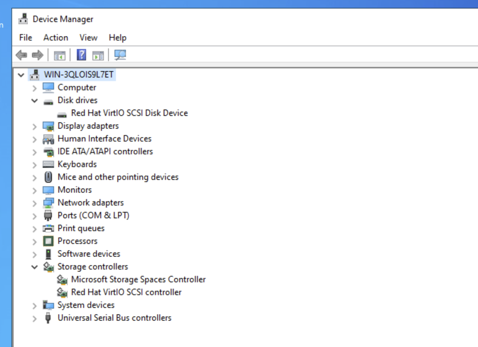Screen dimensions: 478x347
Task: Scan for hardware changes toolbar icon
Action: pos(120,55)
